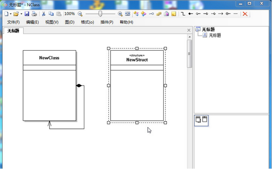Add a new enum to the diagram
The width and height of the screenshot is (272, 175).
click(x=159, y=14)
